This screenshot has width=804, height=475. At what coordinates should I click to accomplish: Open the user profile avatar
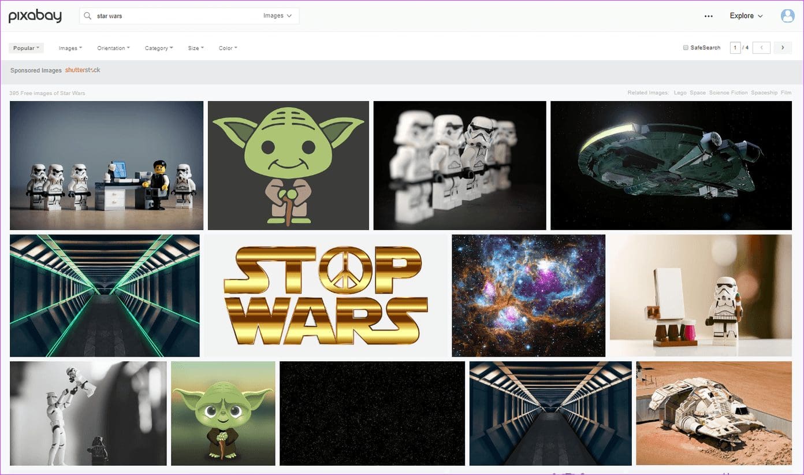(x=787, y=16)
